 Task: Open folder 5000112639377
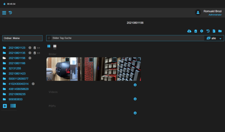click(18, 78)
